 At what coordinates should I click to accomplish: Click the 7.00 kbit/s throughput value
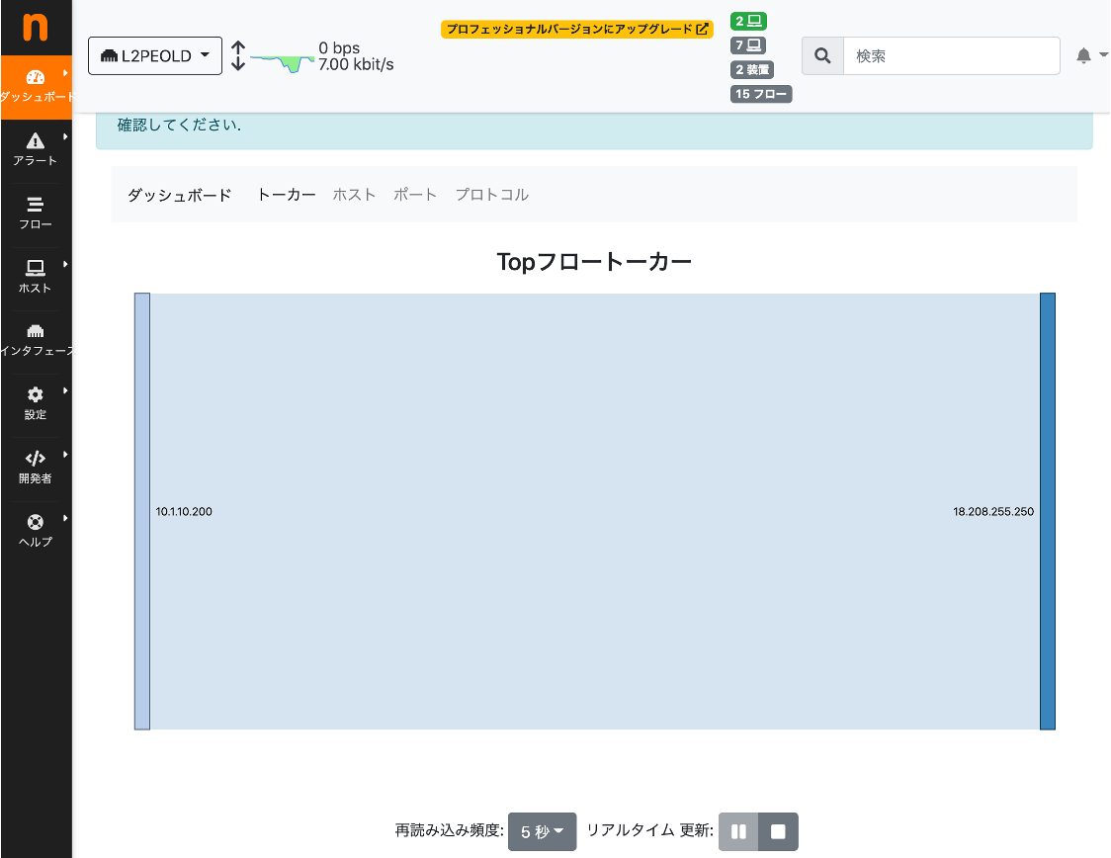coord(356,64)
